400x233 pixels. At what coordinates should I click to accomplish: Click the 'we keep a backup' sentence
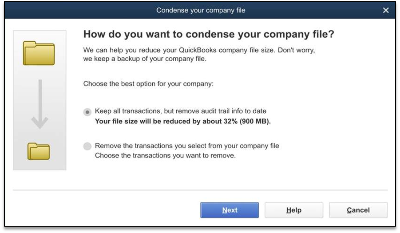click(145, 59)
